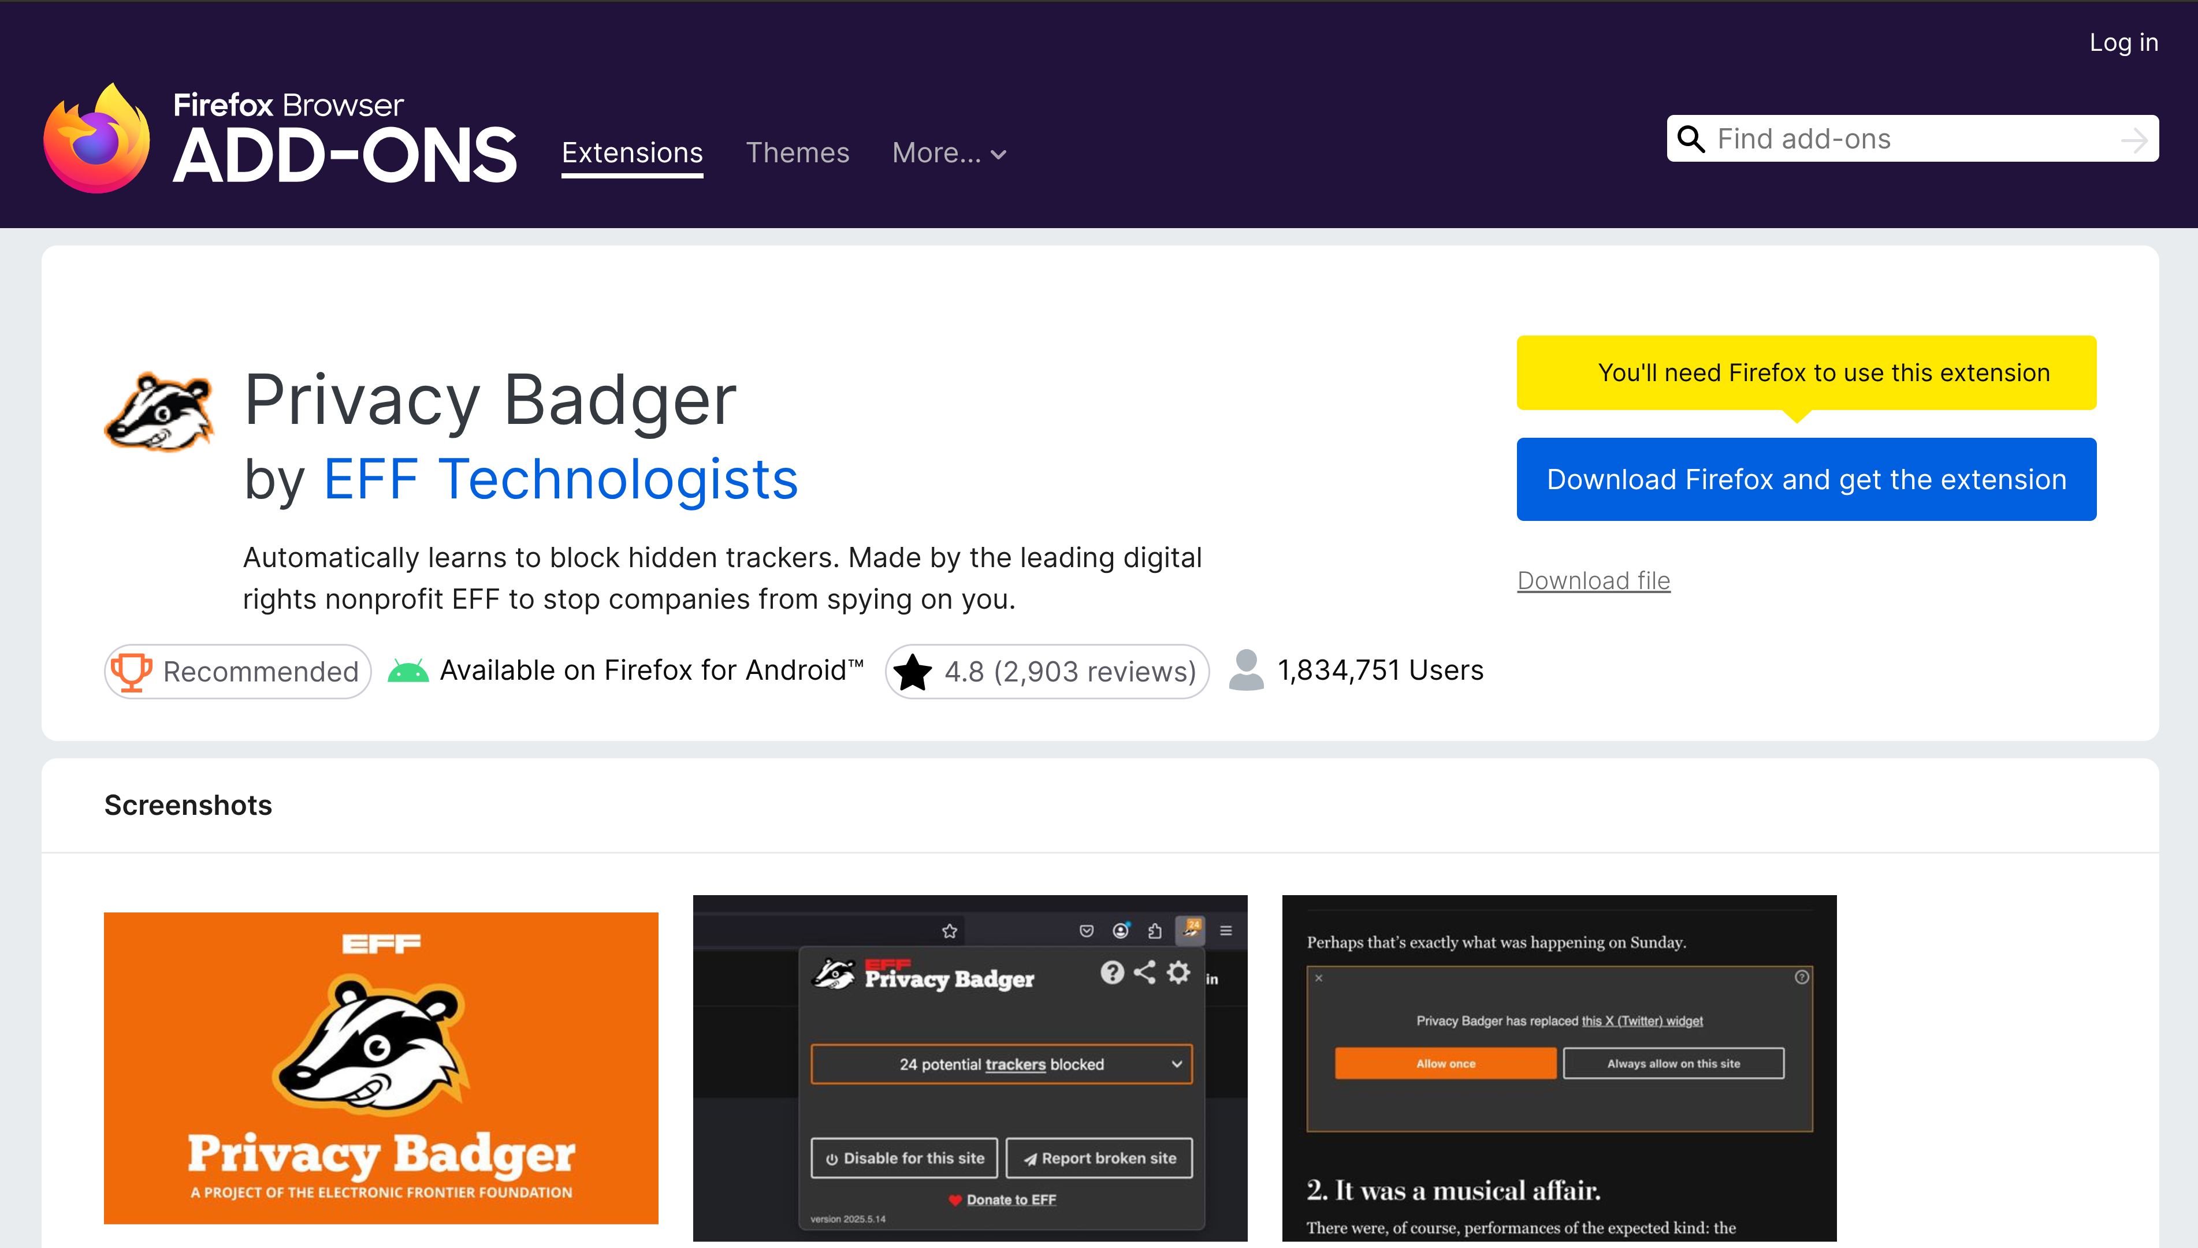Click the Screenshots section heading
Screen dimensions: 2198x1248
click(x=188, y=805)
